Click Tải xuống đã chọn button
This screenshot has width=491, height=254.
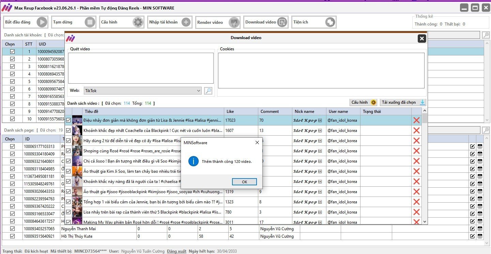coord(403,102)
